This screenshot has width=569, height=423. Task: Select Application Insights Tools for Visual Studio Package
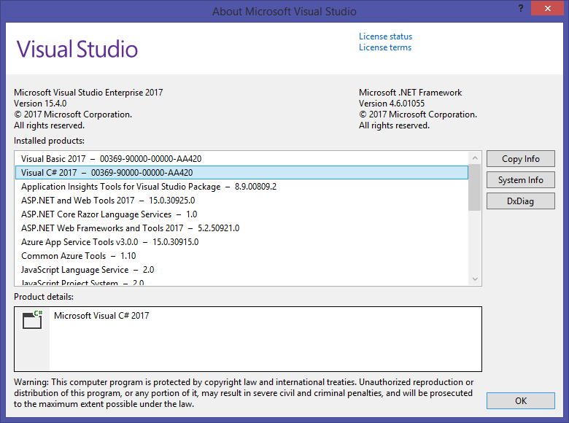241,187
